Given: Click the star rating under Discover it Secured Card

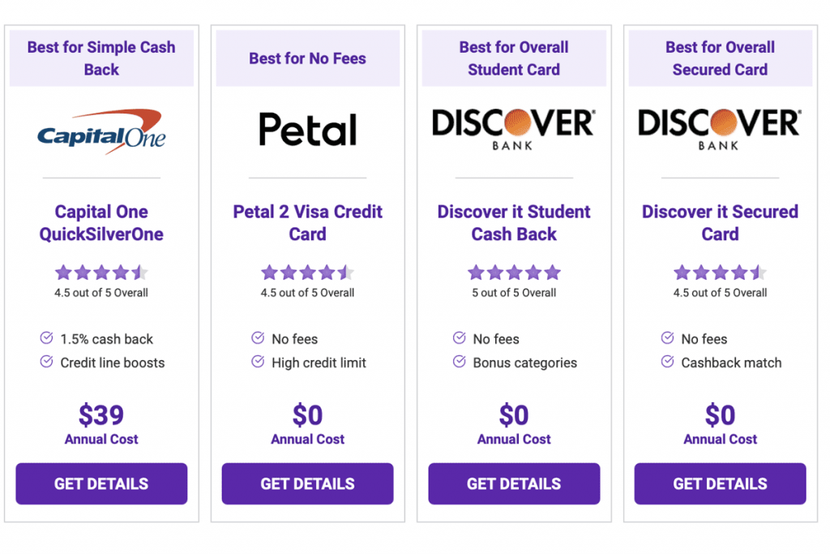Looking at the screenshot, I should click(720, 273).
